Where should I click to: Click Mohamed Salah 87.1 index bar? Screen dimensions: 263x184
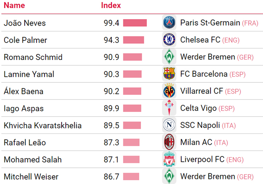click(131, 159)
